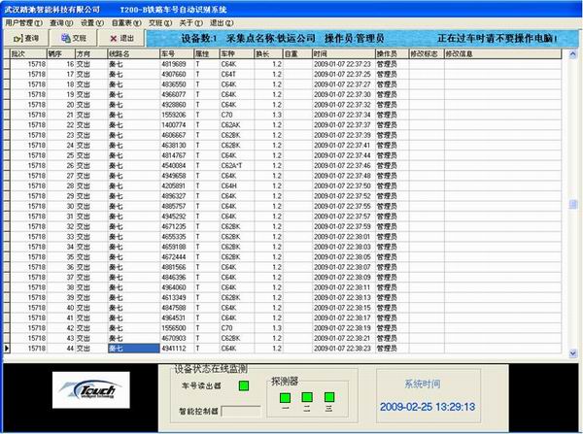Click the third 探测器 green indicator (三)
583x434 pixels.
[x=328, y=396]
